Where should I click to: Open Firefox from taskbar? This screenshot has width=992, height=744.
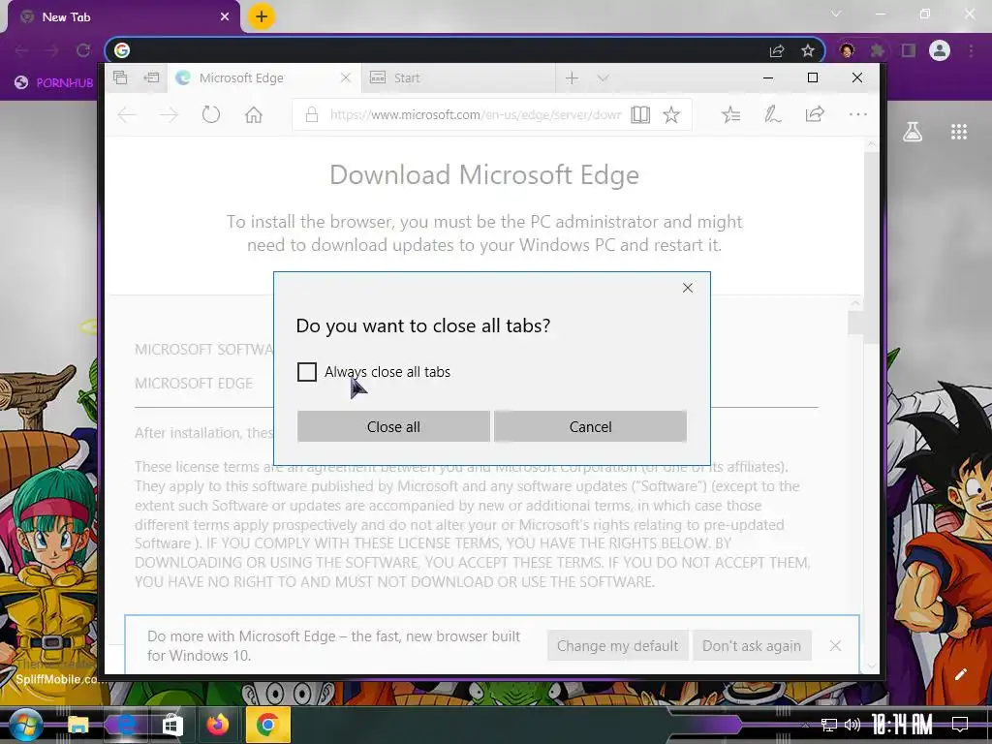coord(218,725)
